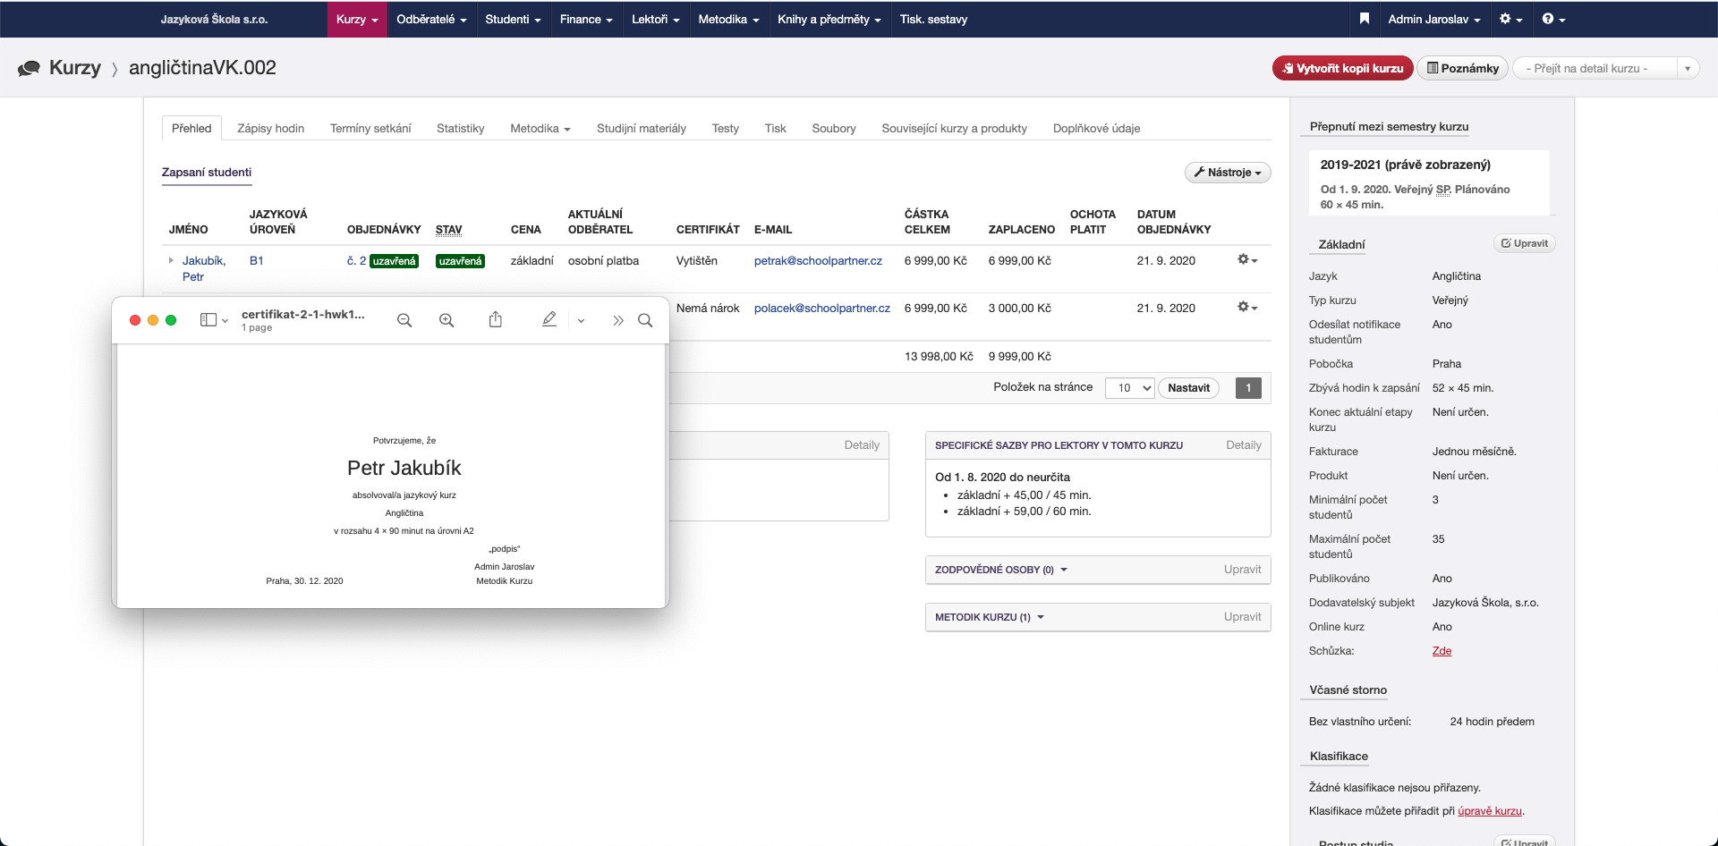Switch to Testy tab
The width and height of the screenshot is (1718, 846).
click(725, 129)
